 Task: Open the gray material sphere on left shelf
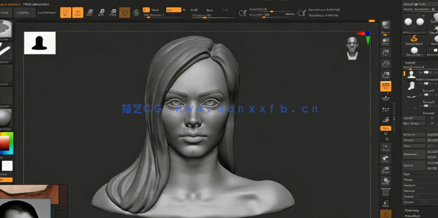click(x=6, y=118)
